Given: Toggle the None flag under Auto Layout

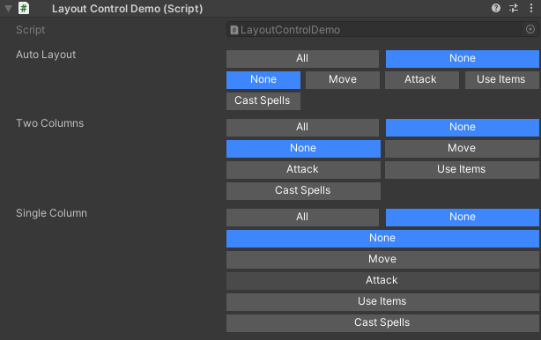Looking at the screenshot, I should pyautogui.click(x=263, y=79).
